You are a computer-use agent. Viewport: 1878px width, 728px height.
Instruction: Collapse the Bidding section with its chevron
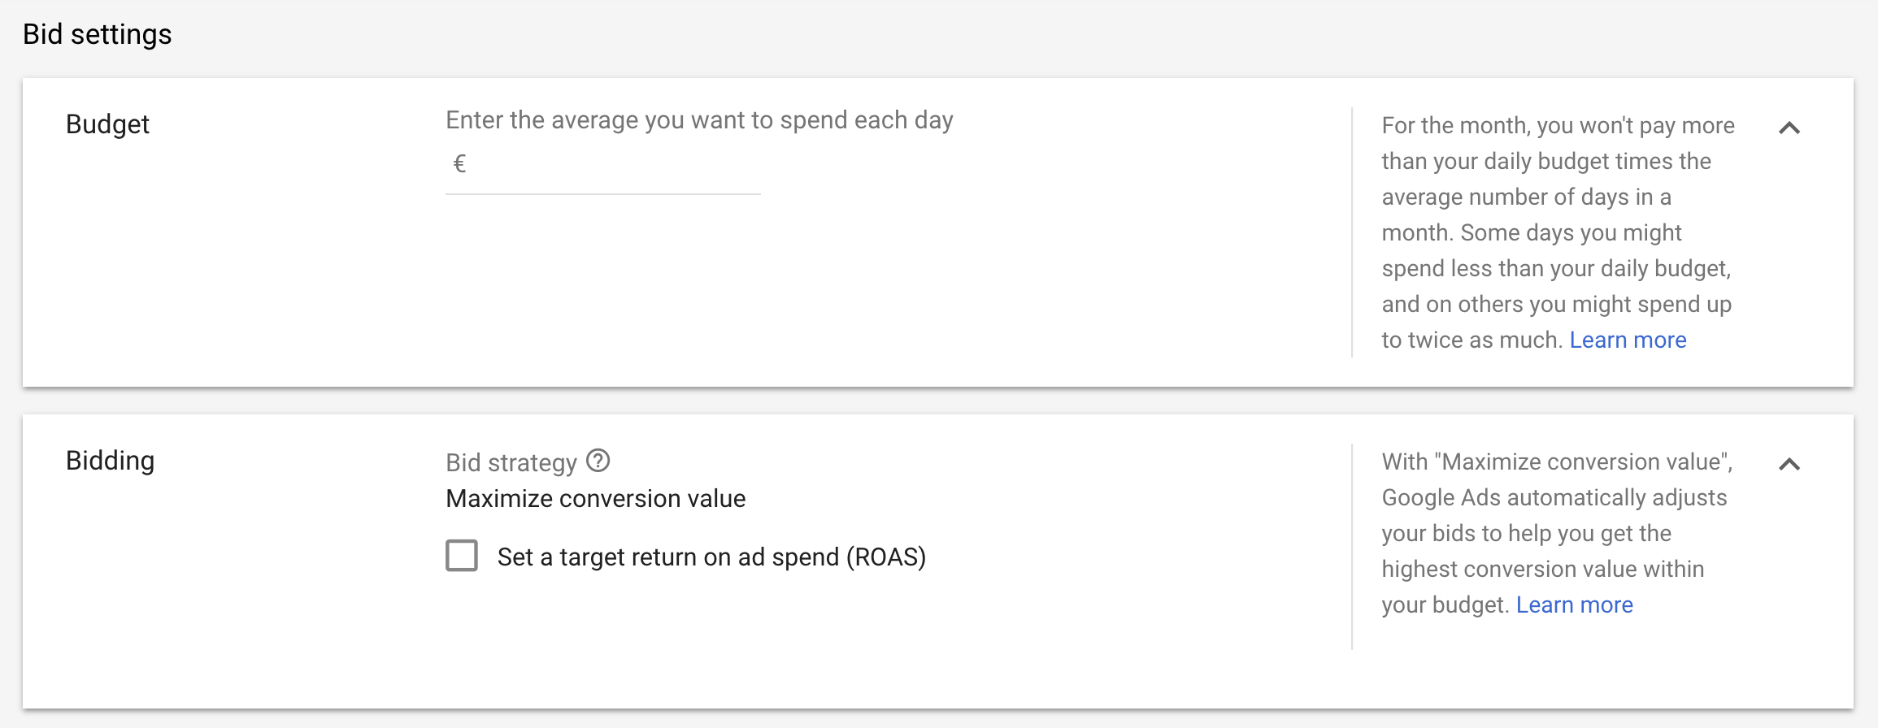click(x=1789, y=464)
